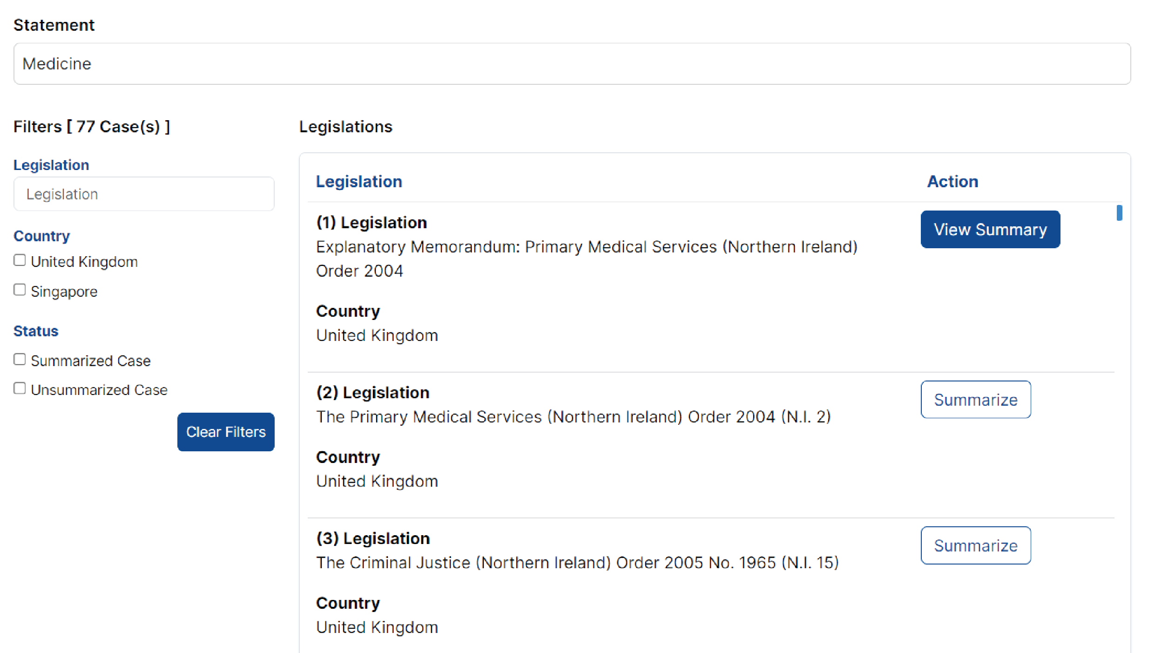The width and height of the screenshot is (1155, 653).
Task: Click the Legislation filter heading label
Action: pyautogui.click(x=51, y=165)
